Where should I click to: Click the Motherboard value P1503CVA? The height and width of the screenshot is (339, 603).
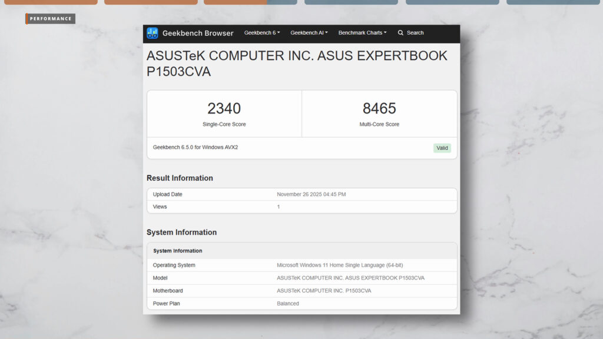tap(324, 291)
